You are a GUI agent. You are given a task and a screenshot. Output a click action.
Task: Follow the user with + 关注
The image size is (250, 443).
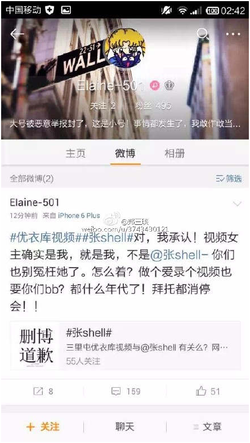(43, 427)
